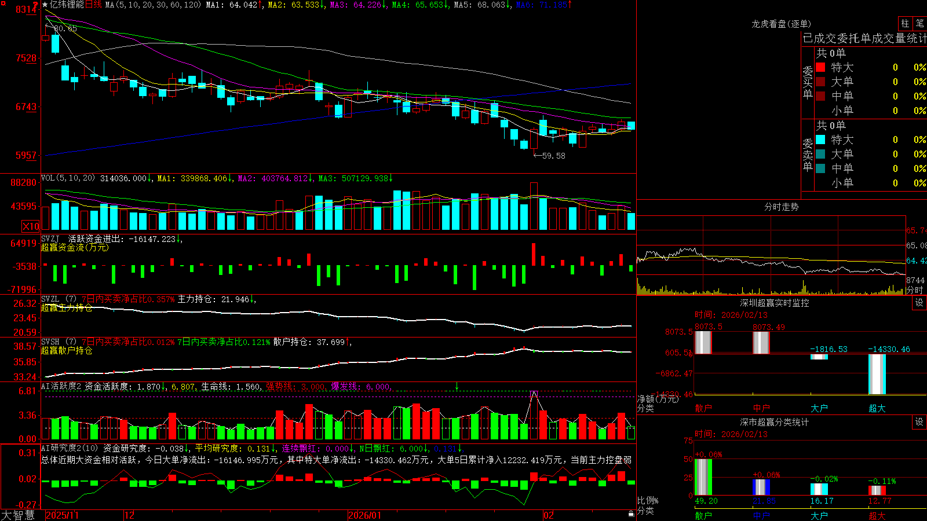Click the 超赢散户持仓 label
Image resolution: width=927 pixels, height=521 pixels.
pos(67,350)
